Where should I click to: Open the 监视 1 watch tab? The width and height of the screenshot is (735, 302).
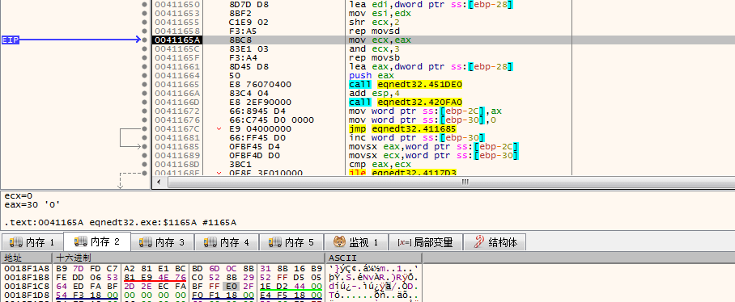tap(356, 242)
